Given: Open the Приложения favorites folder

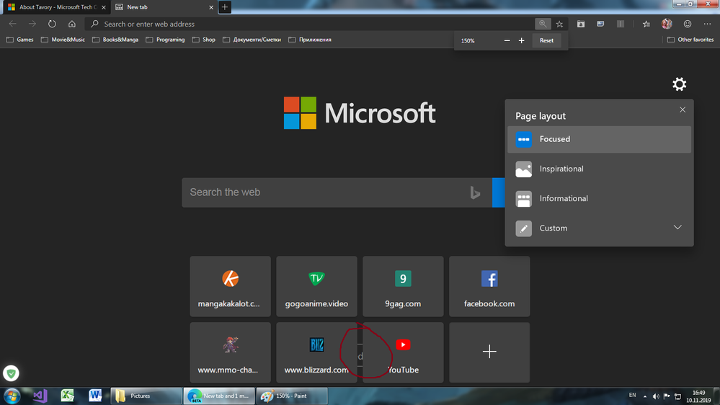Looking at the screenshot, I should coord(310,40).
